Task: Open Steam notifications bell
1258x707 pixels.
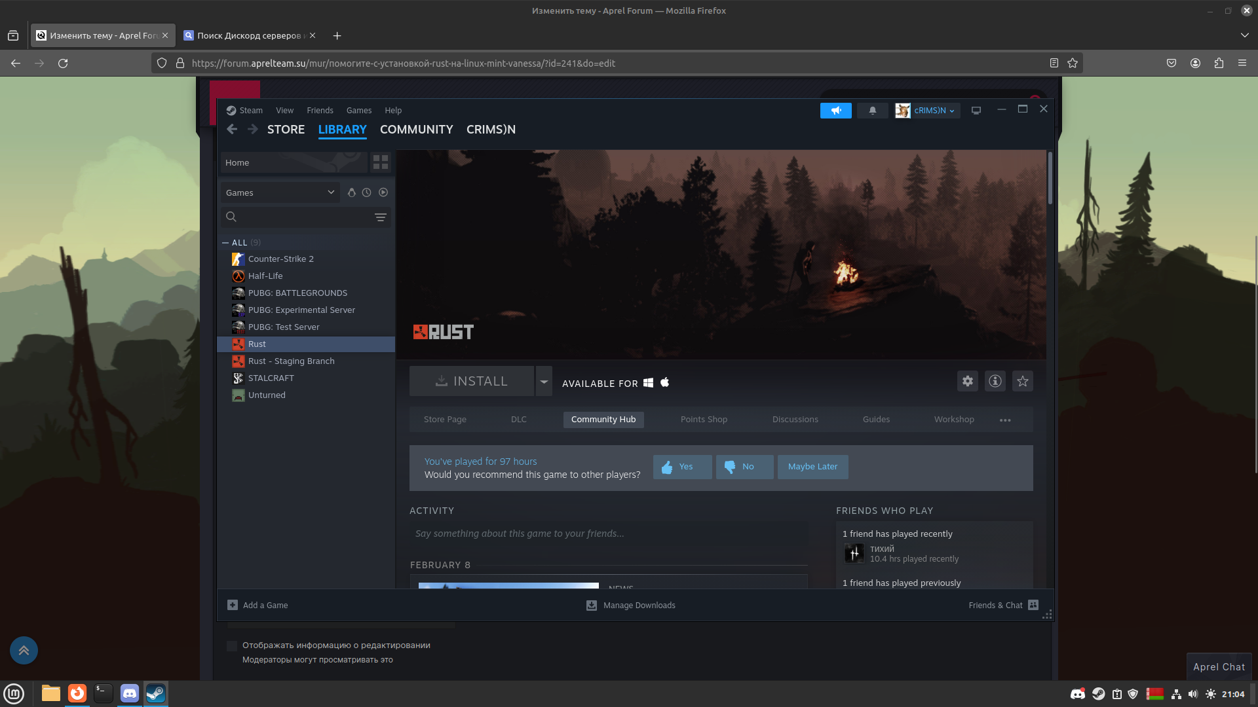Action: coord(872,111)
